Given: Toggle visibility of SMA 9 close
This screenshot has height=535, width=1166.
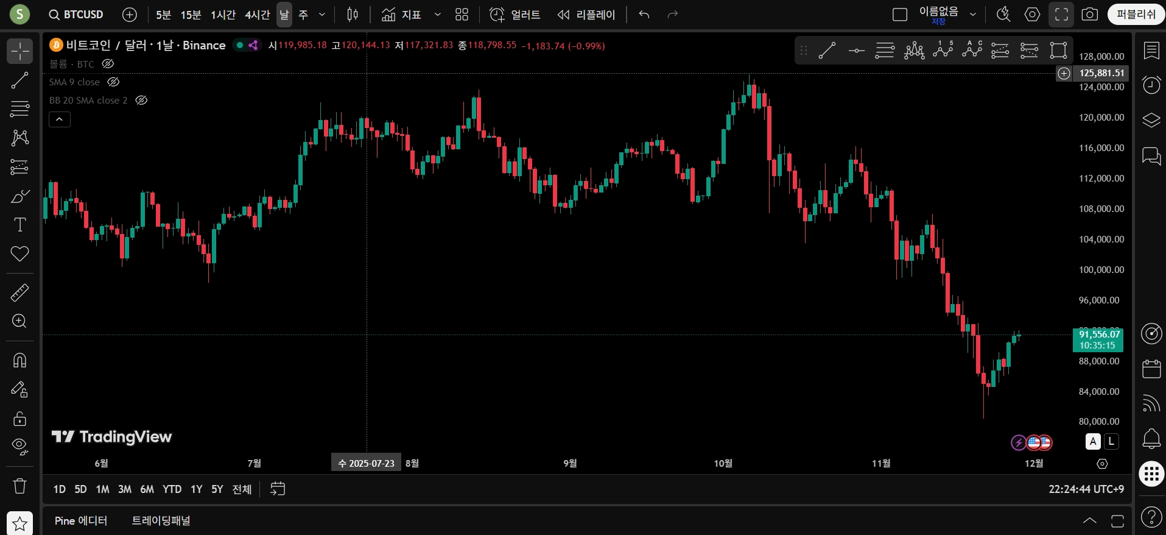Looking at the screenshot, I should (x=113, y=82).
